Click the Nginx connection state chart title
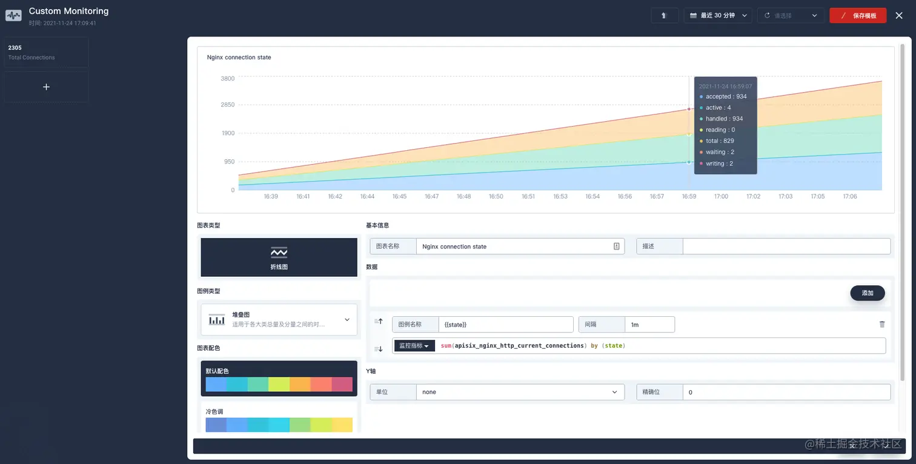The height and width of the screenshot is (464, 916). [239, 58]
